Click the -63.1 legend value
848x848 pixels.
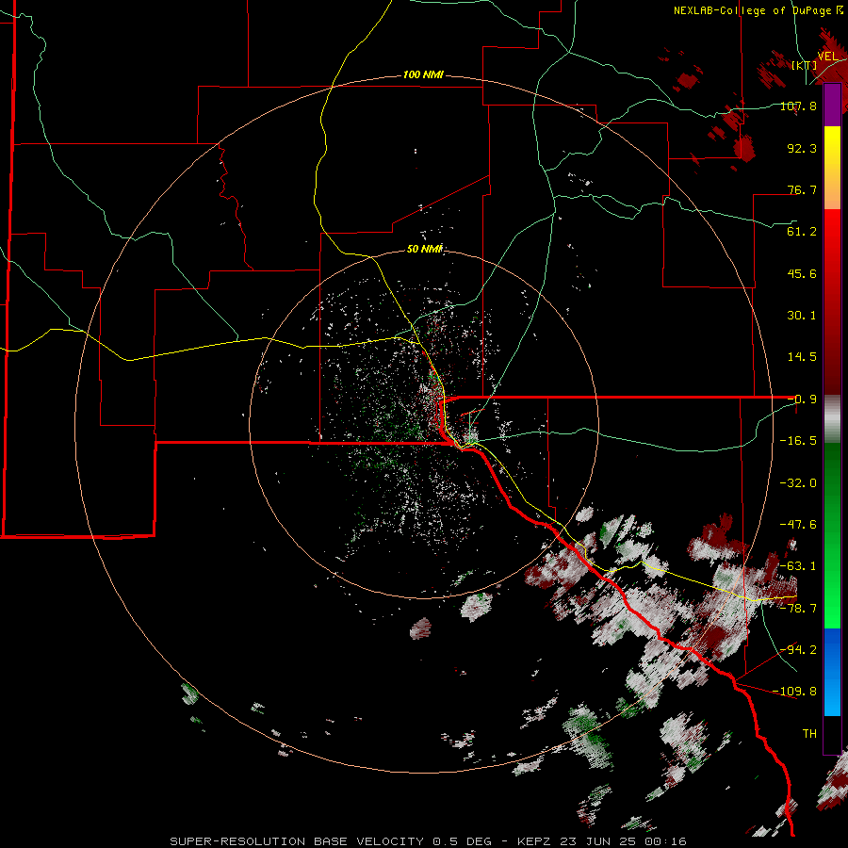pyautogui.click(x=799, y=566)
